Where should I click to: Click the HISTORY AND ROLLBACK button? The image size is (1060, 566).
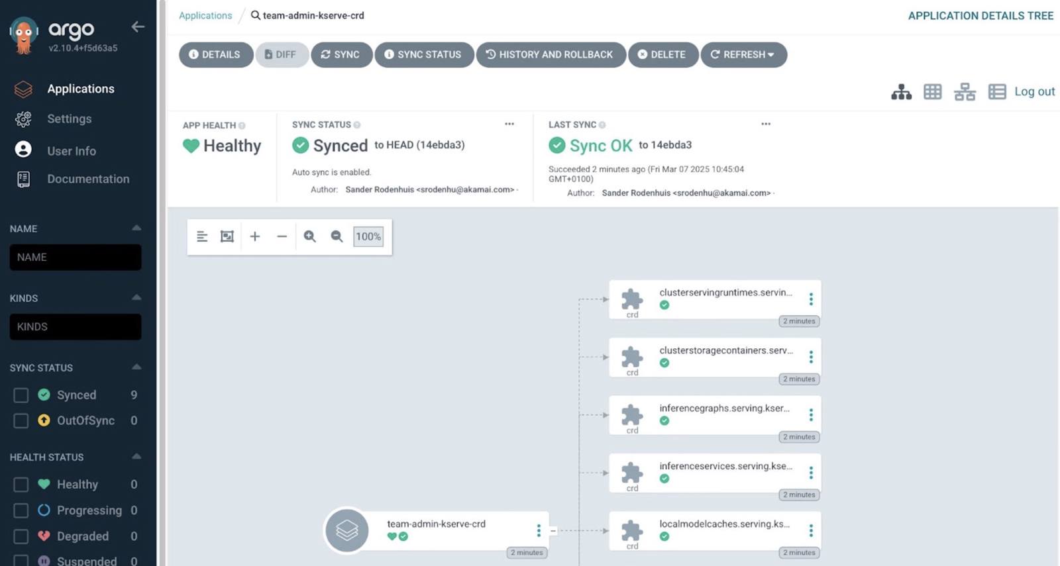click(550, 54)
